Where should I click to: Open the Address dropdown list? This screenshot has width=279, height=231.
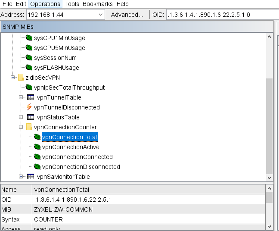(x=101, y=15)
